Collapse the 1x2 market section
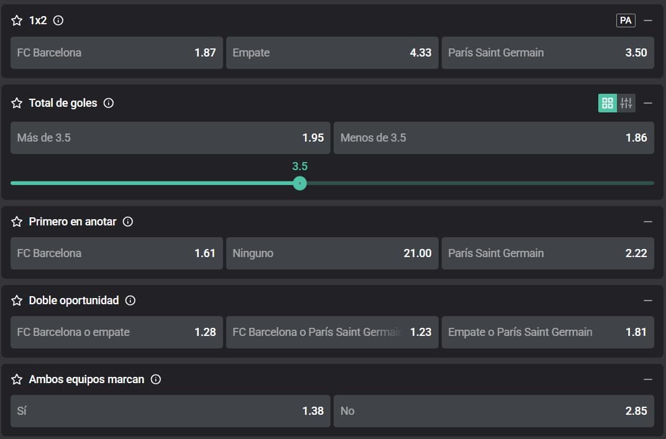Screen dimensions: 666x439 pyautogui.click(x=648, y=20)
